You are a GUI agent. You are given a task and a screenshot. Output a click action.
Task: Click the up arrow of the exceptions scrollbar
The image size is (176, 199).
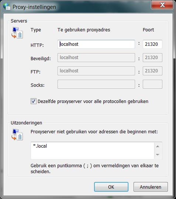(158, 147)
